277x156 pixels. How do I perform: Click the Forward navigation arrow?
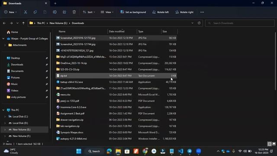click(11, 23)
